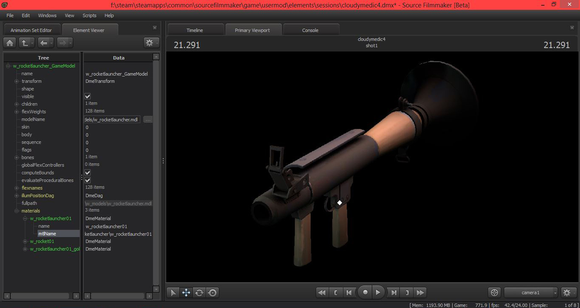Step back to previous frame
Image resolution: width=580 pixels, height=308 pixels.
point(349,292)
